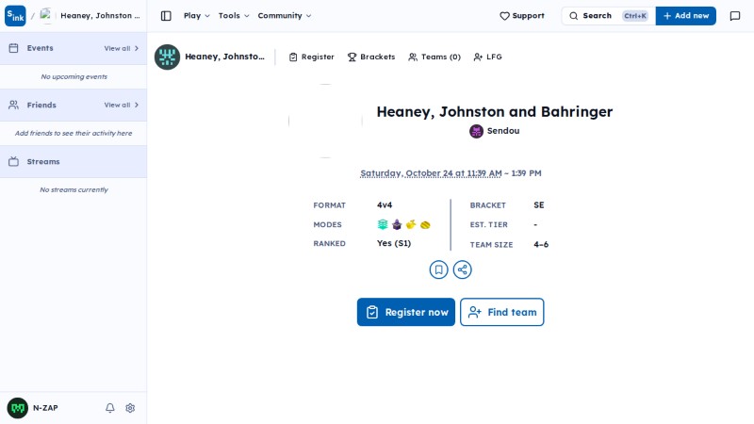The width and height of the screenshot is (754, 424).
Task: Click the Find team button
Action: [502, 312]
